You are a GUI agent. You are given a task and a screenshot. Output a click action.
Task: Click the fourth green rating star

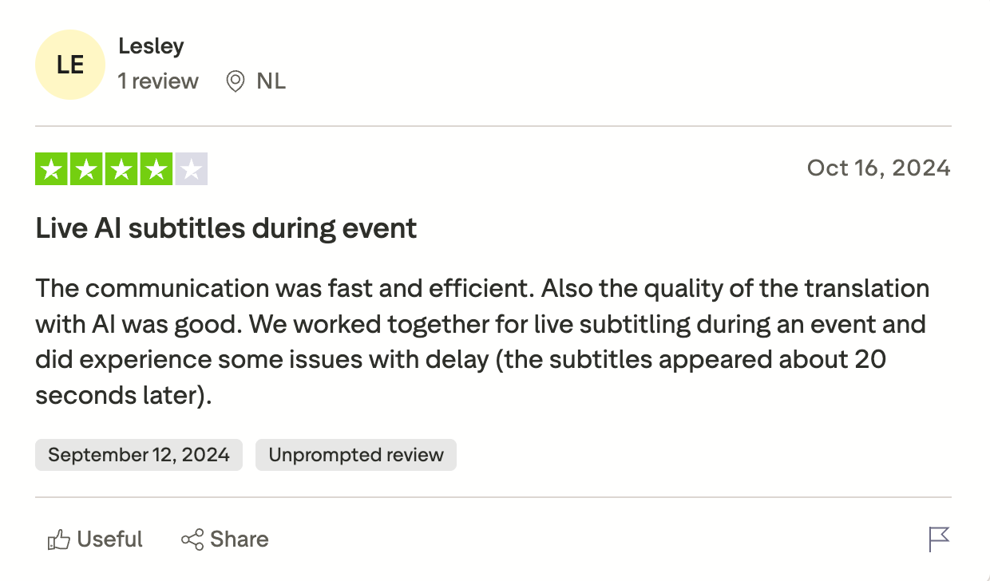[x=156, y=168]
